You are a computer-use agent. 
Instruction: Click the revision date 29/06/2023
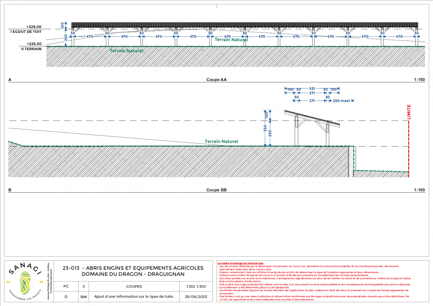tap(196, 297)
